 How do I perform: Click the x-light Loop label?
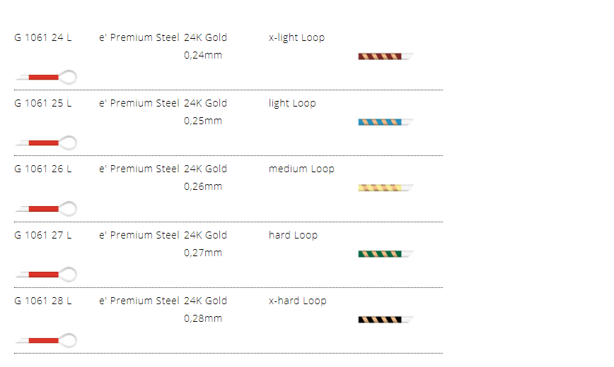pyautogui.click(x=296, y=37)
